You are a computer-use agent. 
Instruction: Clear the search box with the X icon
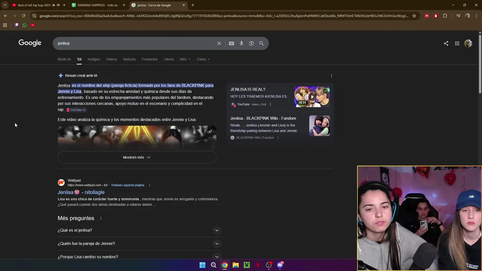[219, 43]
